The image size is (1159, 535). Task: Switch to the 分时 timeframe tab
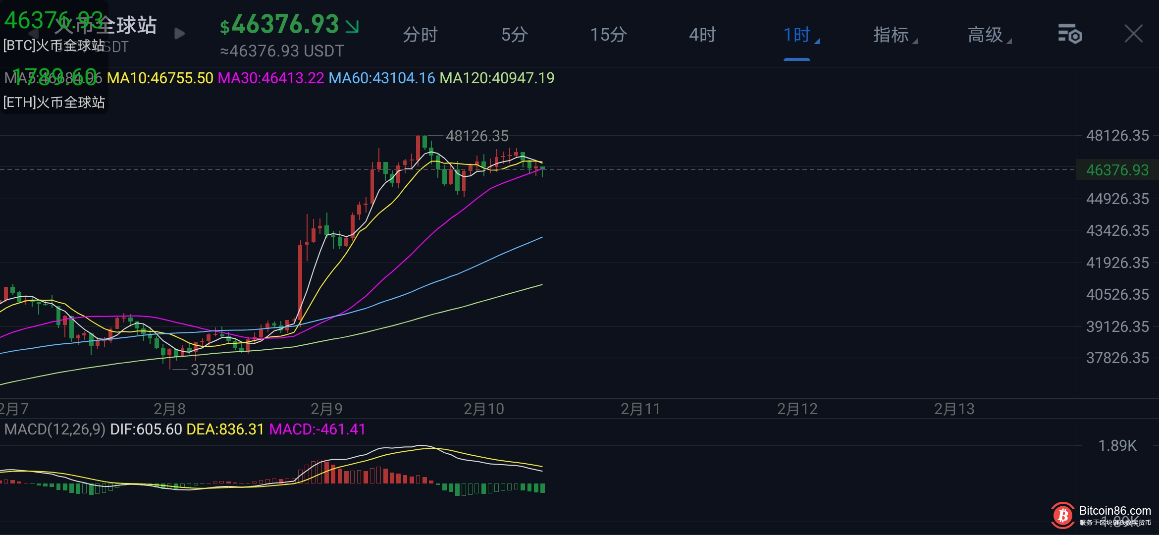pos(420,35)
